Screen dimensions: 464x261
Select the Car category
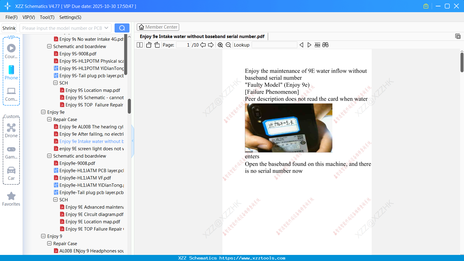coord(11,173)
